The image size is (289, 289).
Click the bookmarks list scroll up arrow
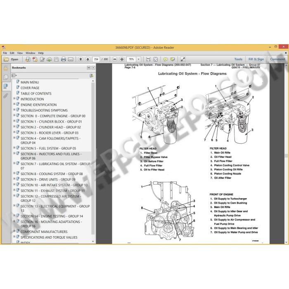93,81
